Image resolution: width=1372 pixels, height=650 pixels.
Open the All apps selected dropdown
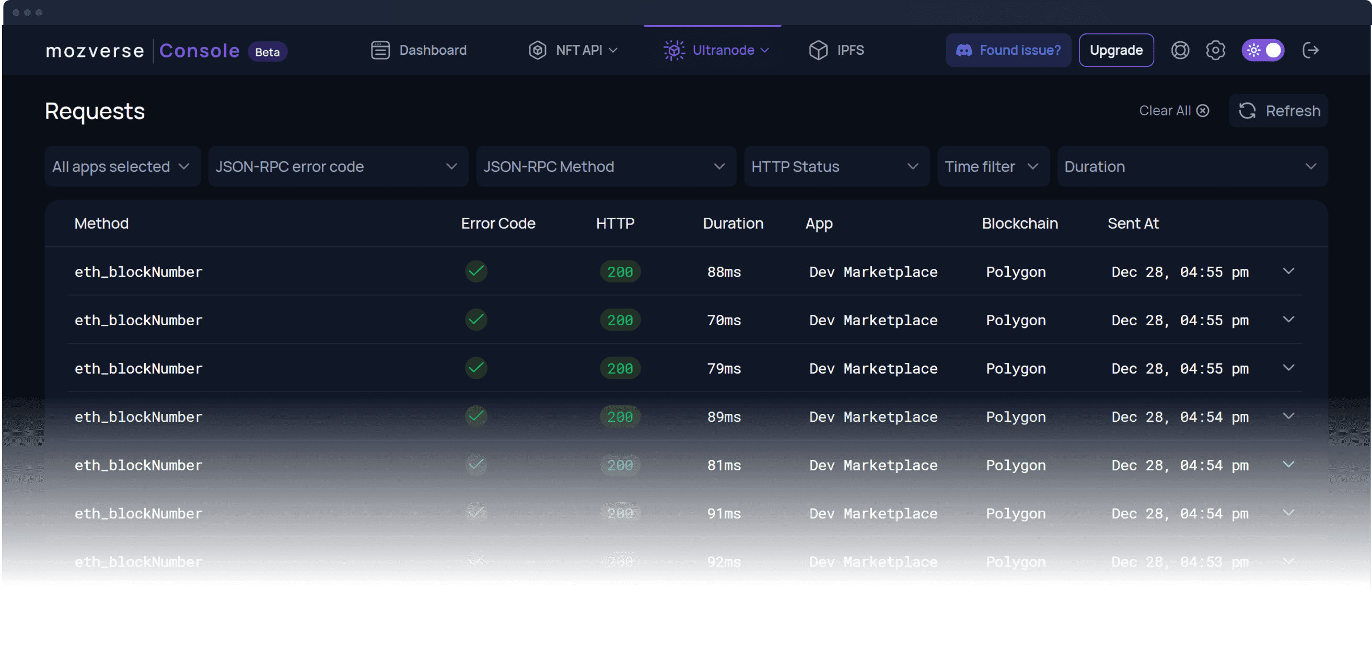coord(122,167)
